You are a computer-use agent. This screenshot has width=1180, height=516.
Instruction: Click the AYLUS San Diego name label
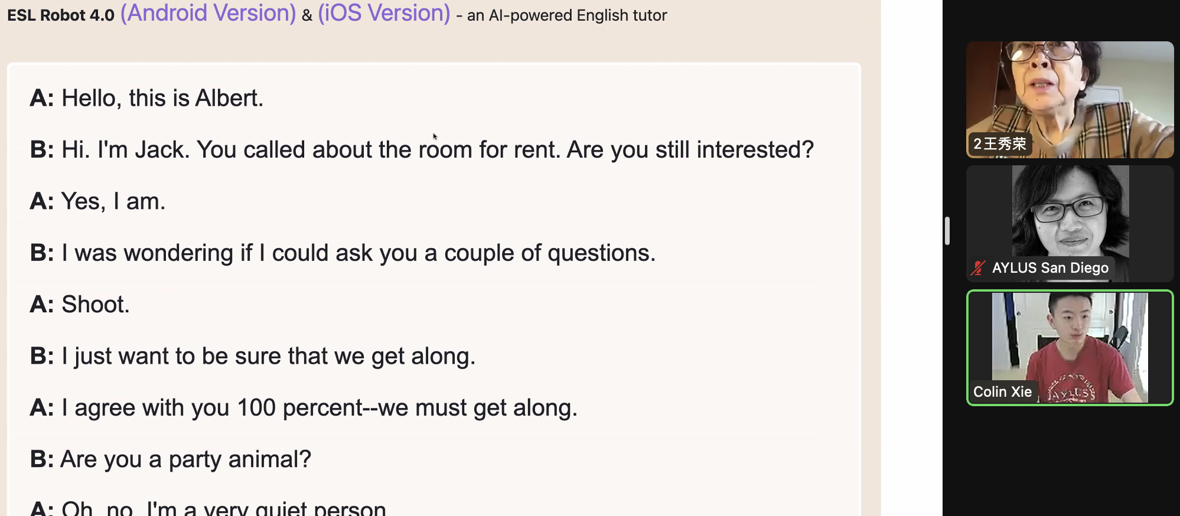pos(1050,268)
